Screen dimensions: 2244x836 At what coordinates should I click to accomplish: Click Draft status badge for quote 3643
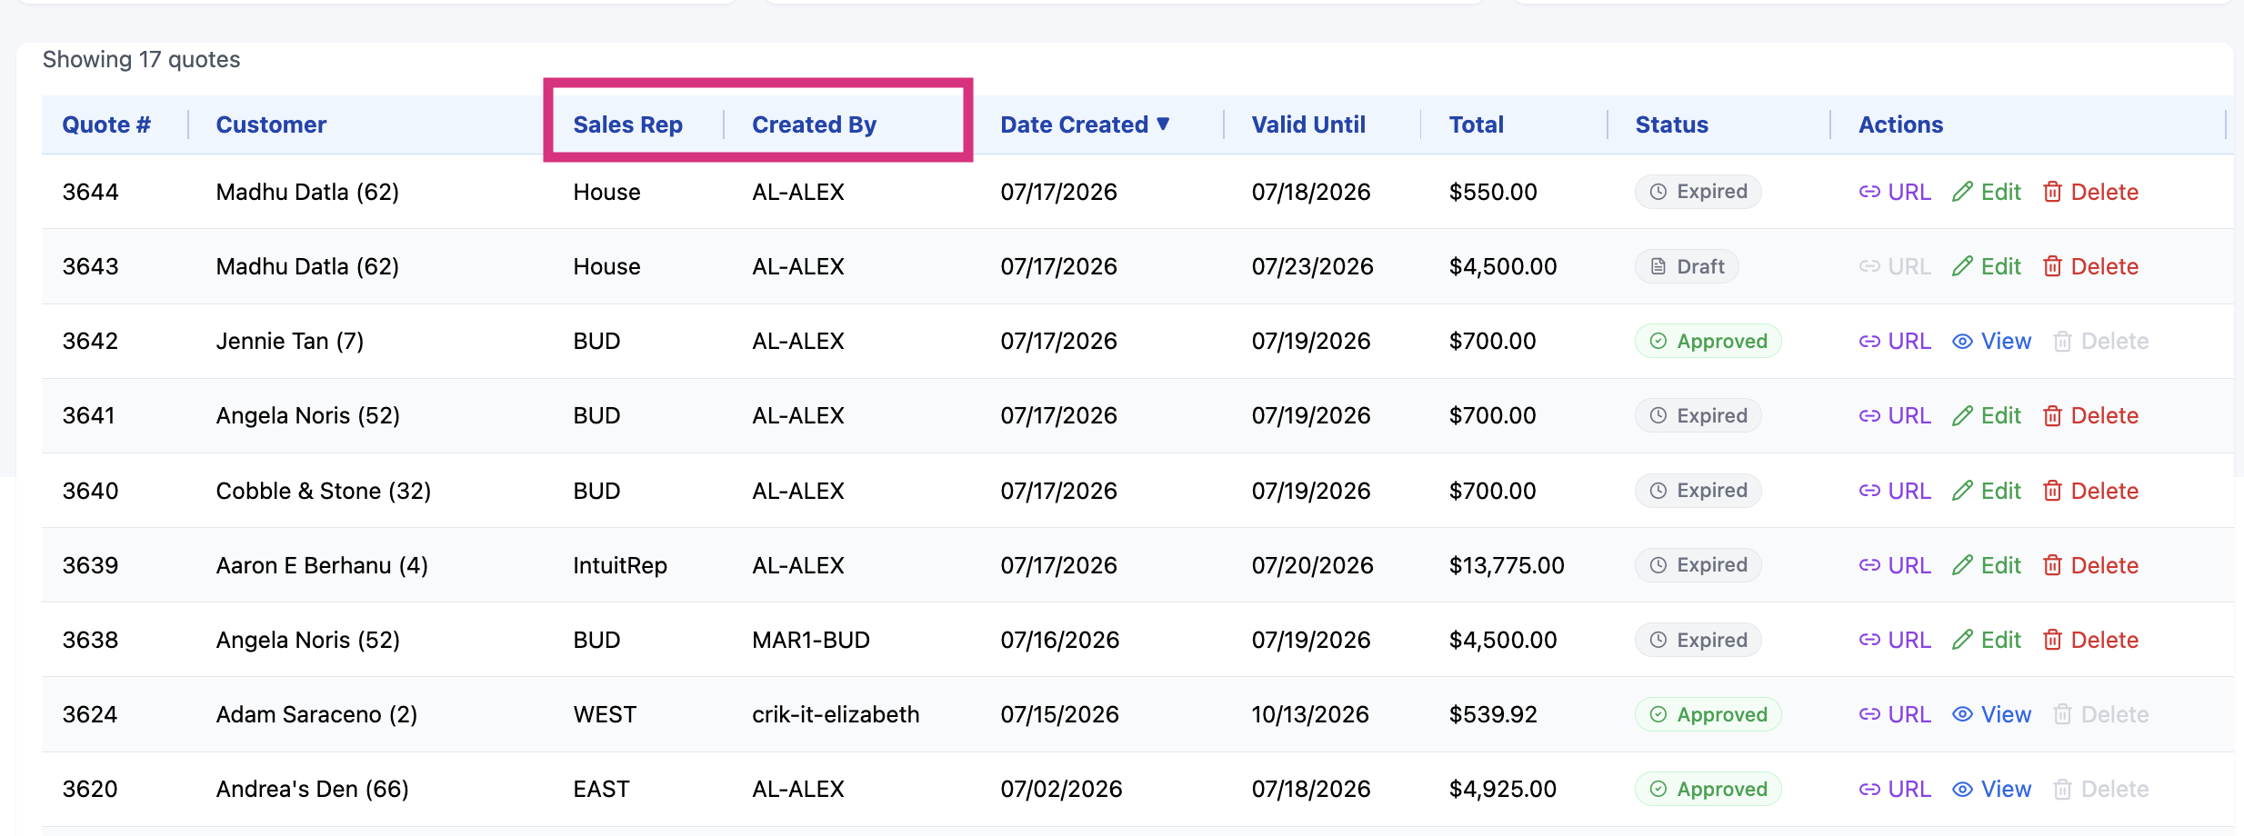point(1687,266)
